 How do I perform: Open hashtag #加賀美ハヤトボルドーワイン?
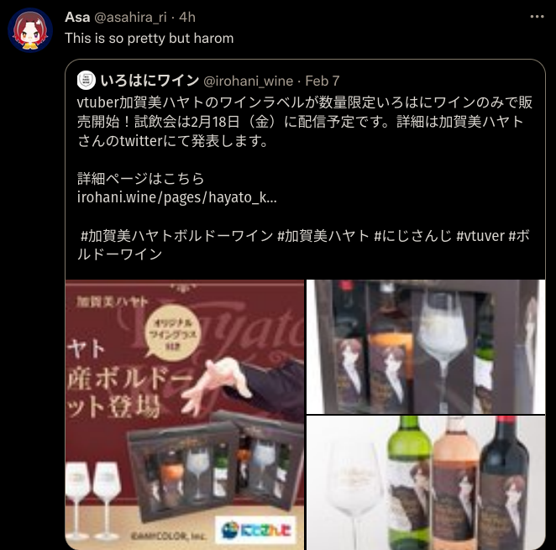click(177, 236)
